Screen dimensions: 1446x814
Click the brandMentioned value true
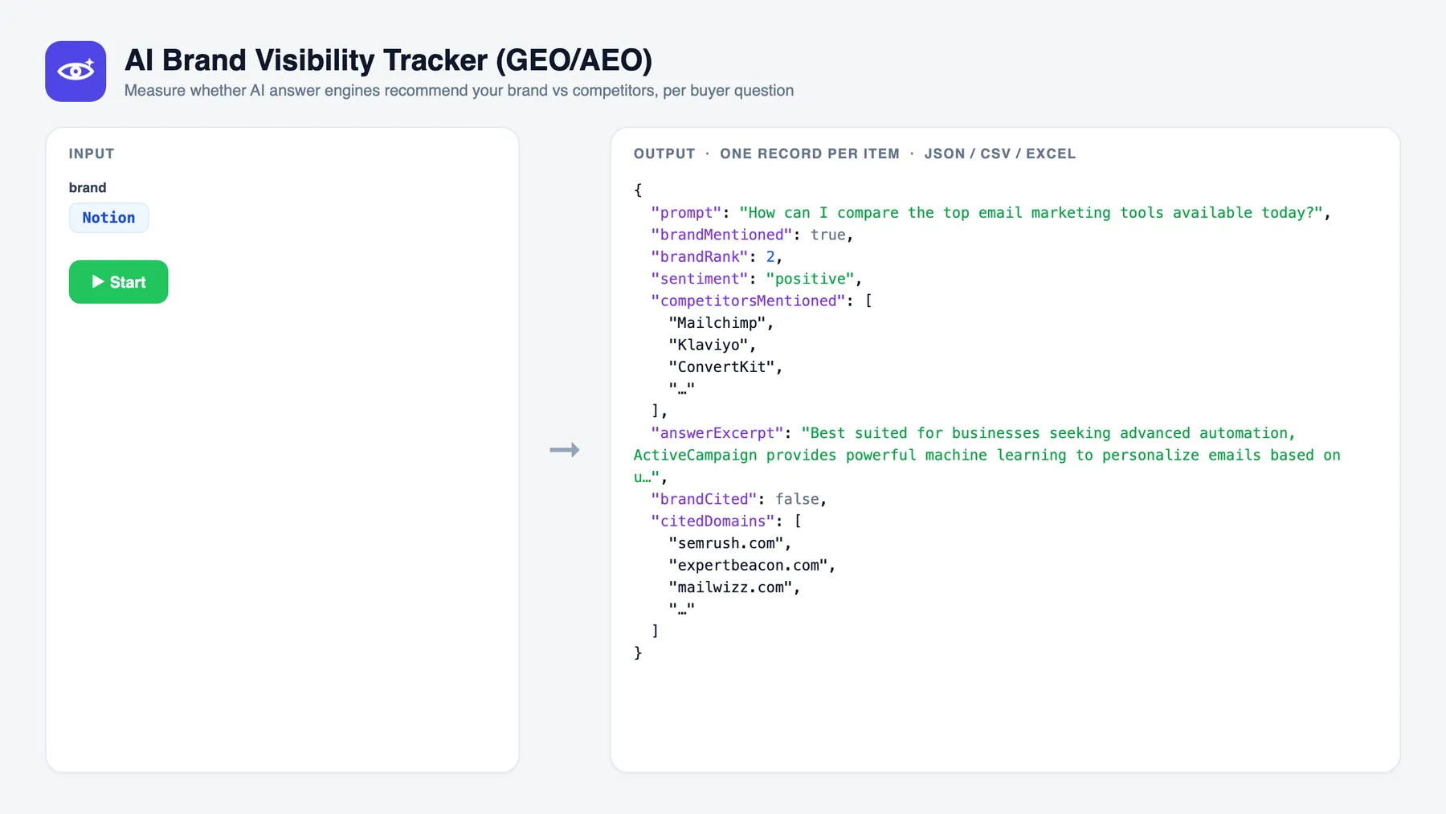click(x=827, y=235)
